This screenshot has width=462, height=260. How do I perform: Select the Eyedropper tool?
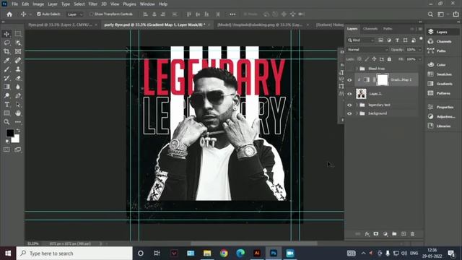click(6, 61)
